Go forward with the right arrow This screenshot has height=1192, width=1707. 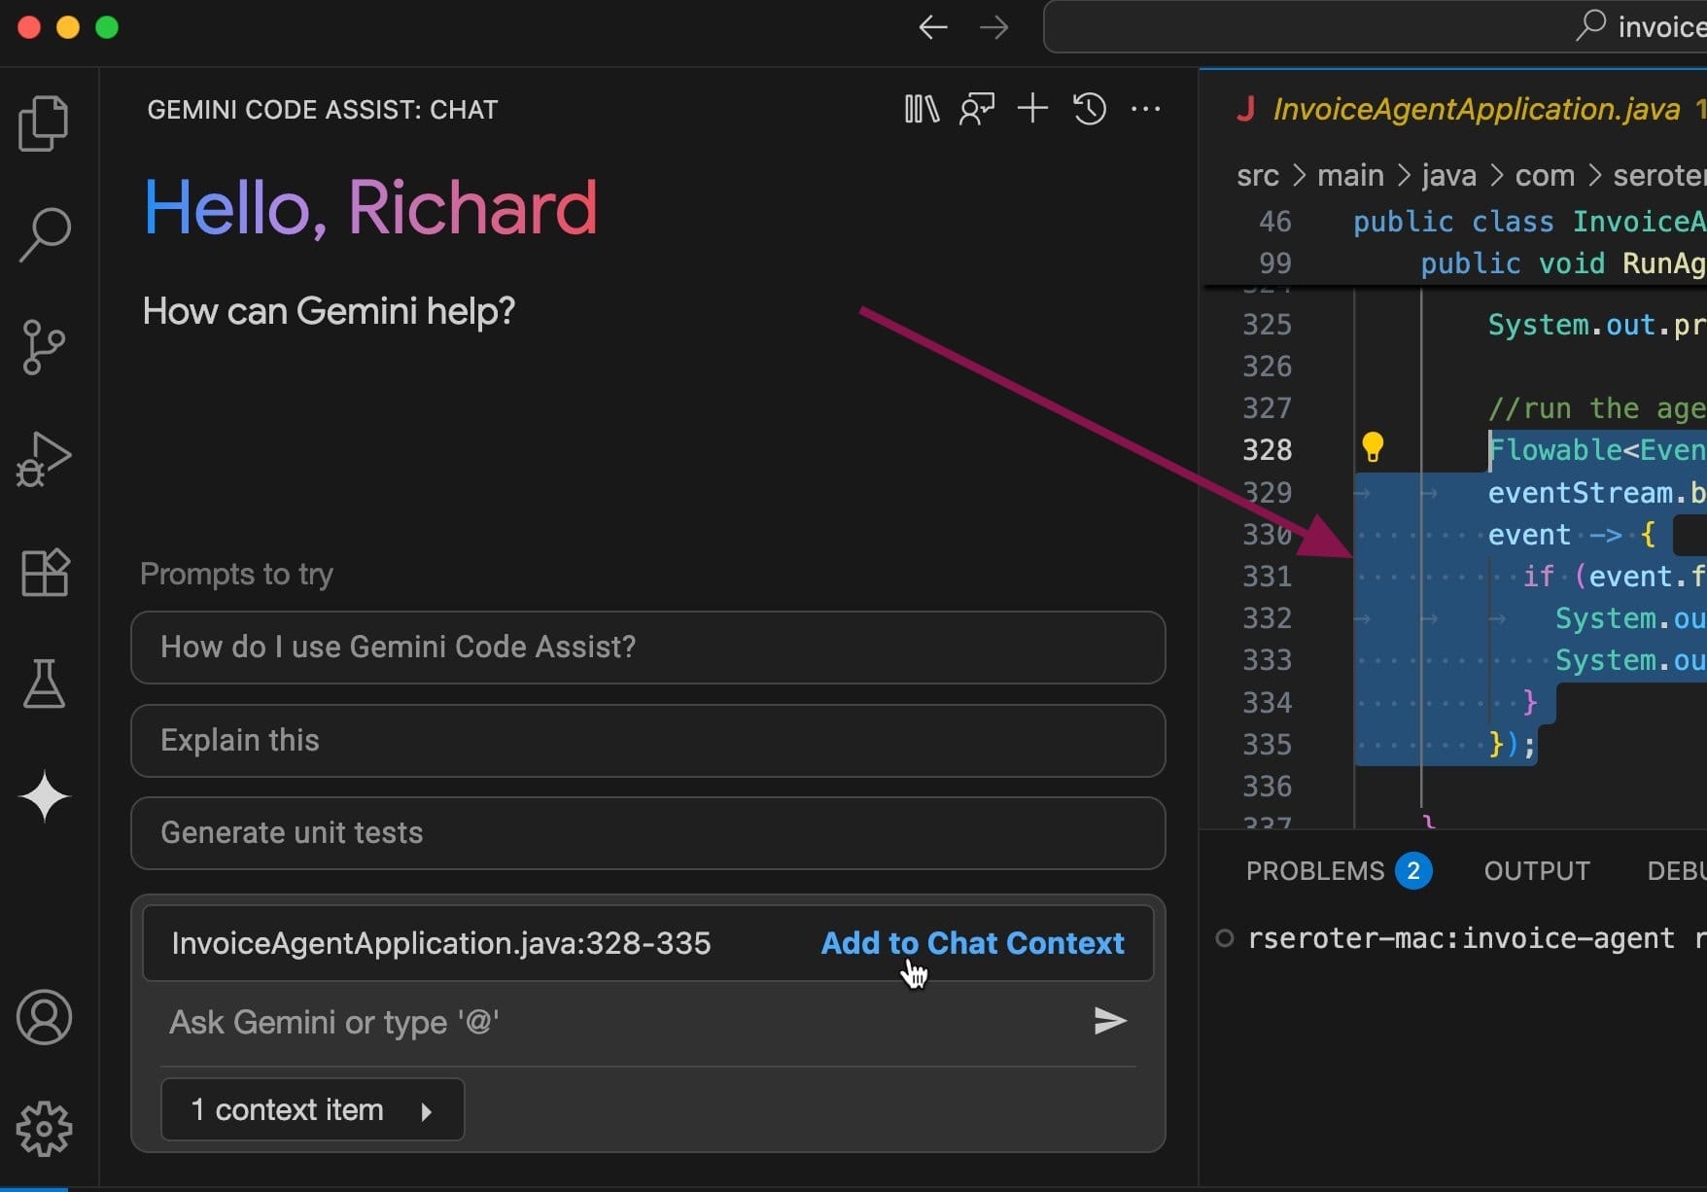pos(993,27)
